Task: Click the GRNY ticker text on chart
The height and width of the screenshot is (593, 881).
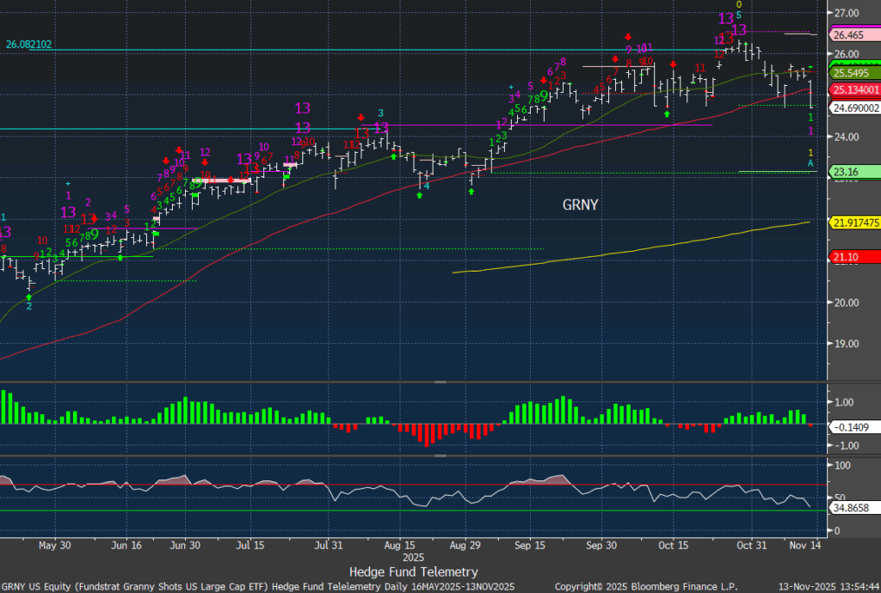Action: (582, 205)
